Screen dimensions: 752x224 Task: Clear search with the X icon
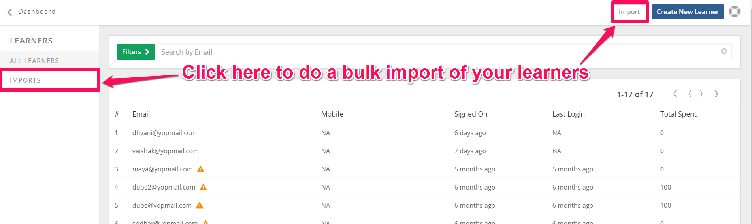724,51
